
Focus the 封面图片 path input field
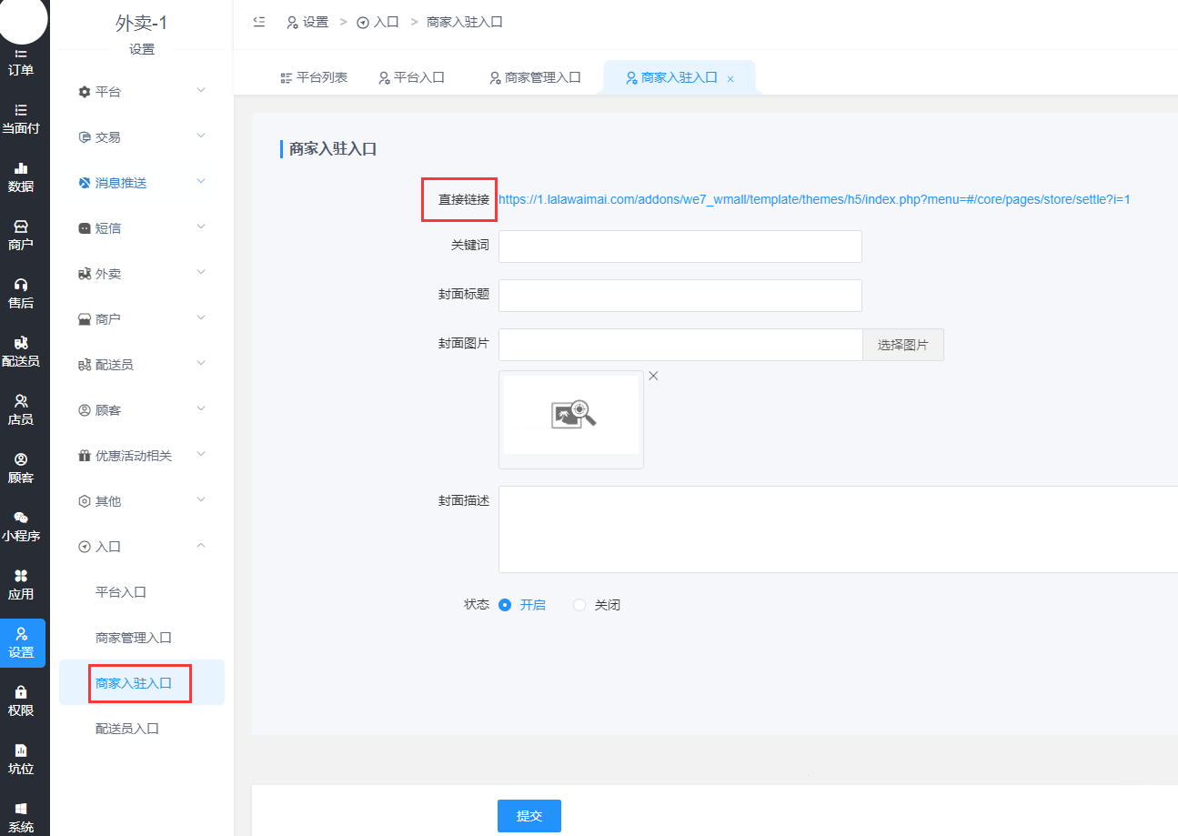click(x=680, y=345)
